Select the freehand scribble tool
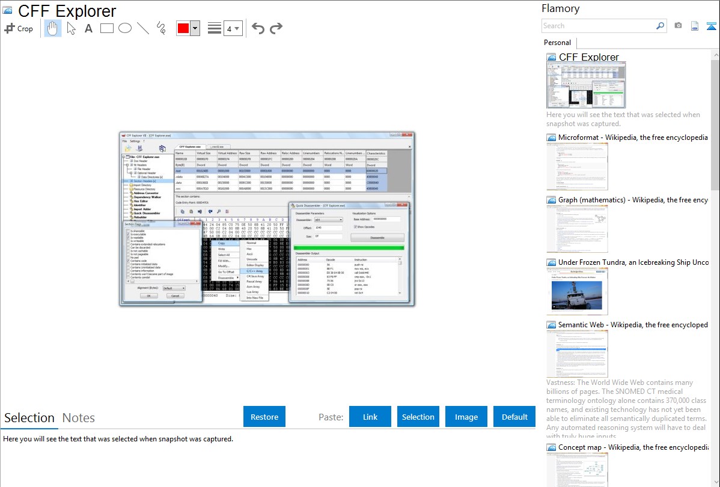The image size is (720, 487). point(161,28)
